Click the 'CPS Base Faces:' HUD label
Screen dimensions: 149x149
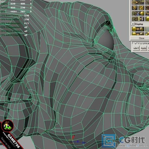[9, 15]
